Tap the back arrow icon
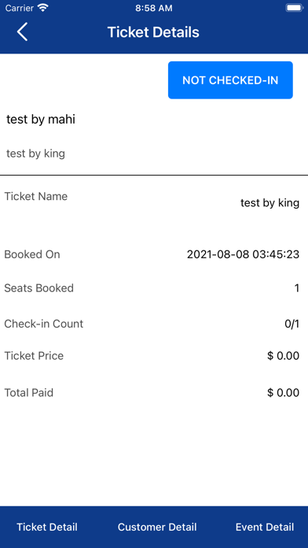Viewport: 308px width, 548px height. click(22, 31)
